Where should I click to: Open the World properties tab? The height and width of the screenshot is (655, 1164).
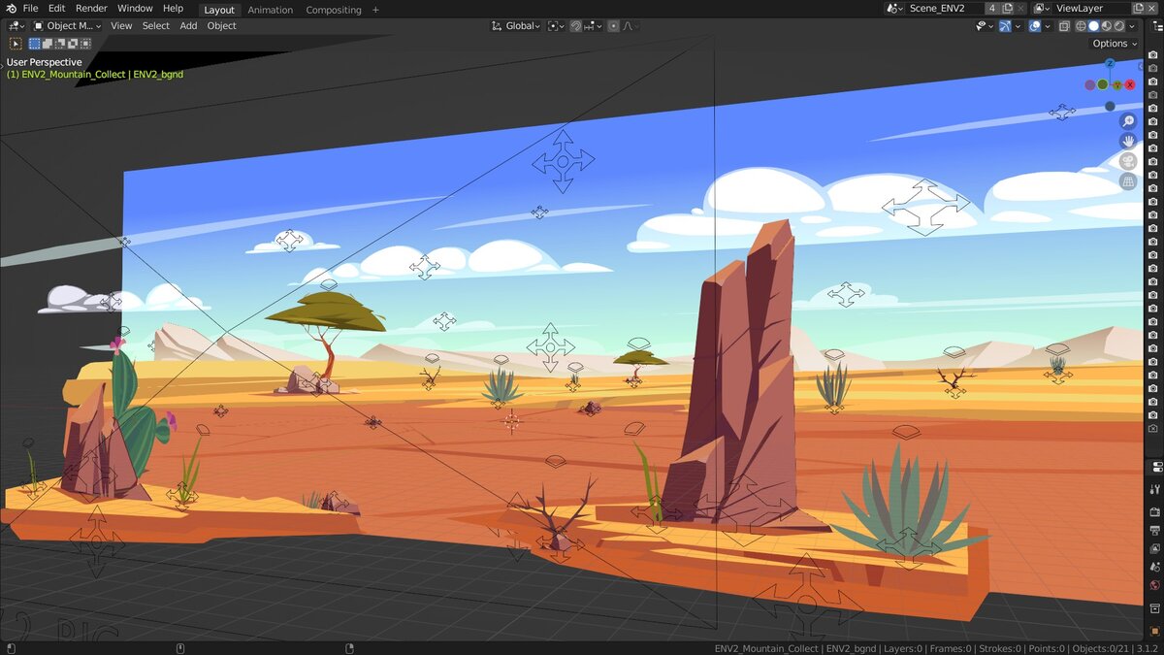(x=1154, y=585)
